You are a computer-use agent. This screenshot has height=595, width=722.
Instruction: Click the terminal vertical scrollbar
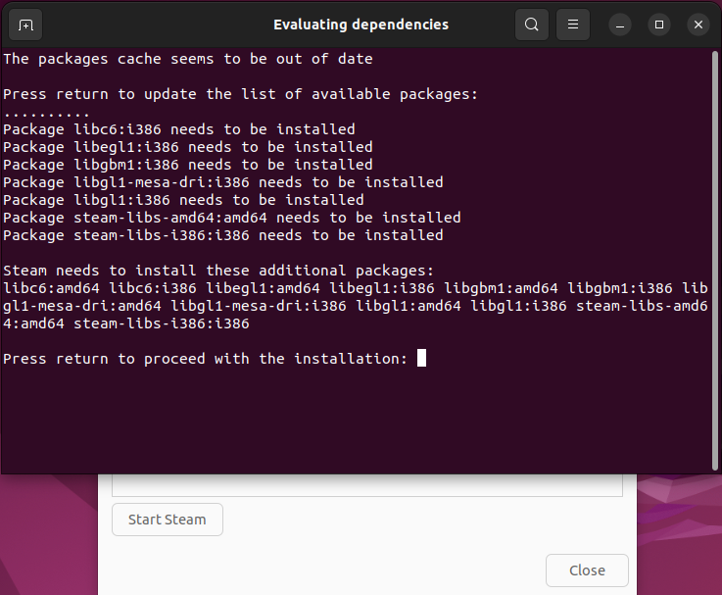[714, 261]
